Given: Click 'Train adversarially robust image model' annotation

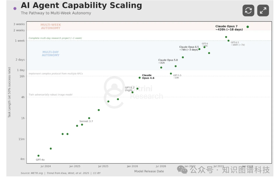Looking at the screenshot, I should [50, 94].
